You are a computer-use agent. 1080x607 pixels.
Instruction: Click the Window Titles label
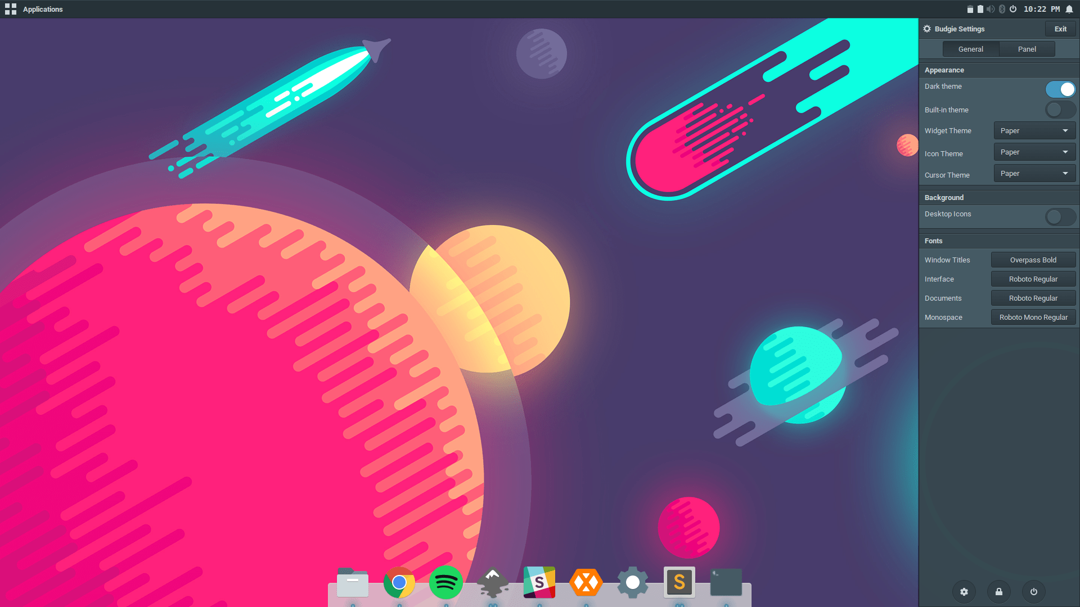coord(947,260)
